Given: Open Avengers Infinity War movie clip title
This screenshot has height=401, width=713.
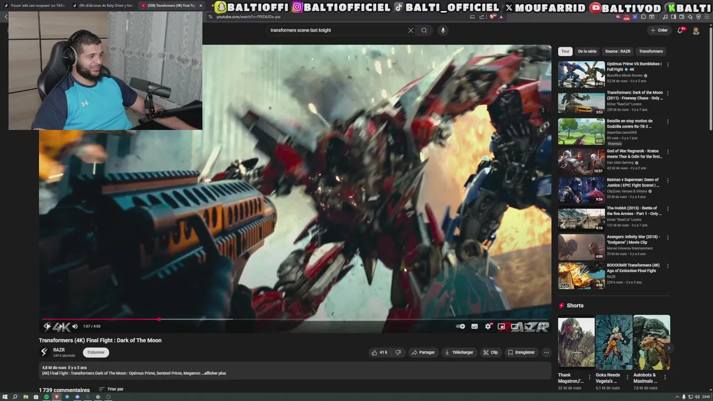Looking at the screenshot, I should pos(633,239).
